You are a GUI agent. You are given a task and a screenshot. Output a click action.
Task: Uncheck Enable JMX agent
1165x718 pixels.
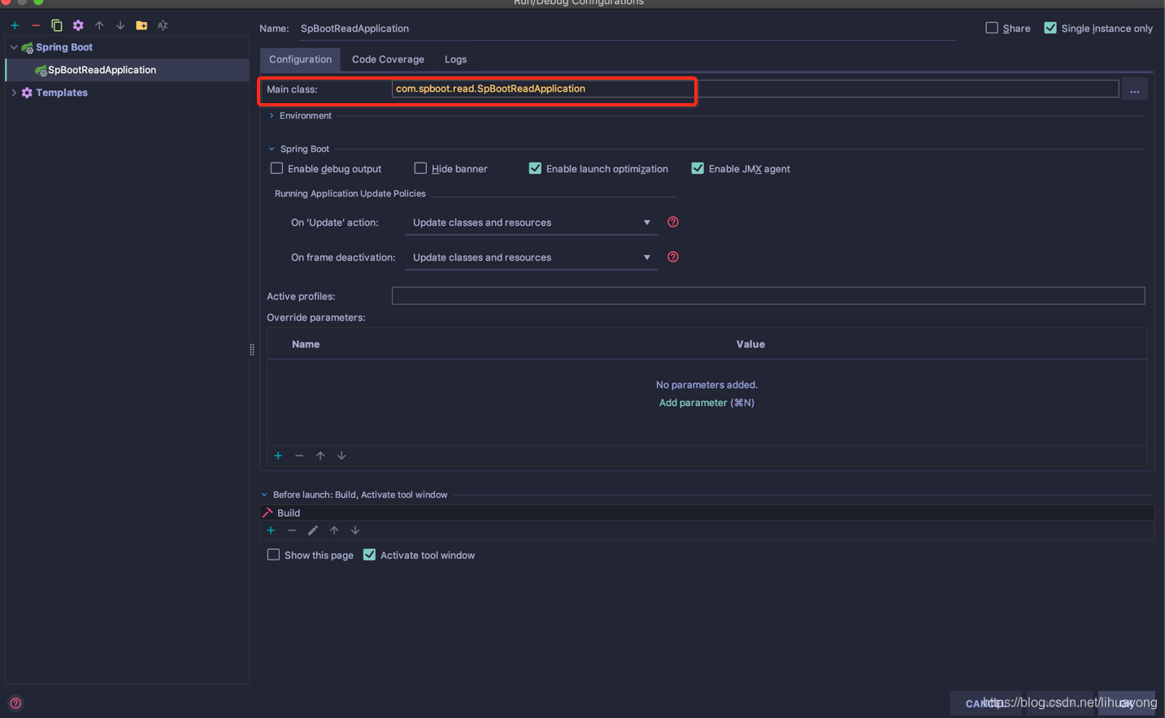pos(698,168)
